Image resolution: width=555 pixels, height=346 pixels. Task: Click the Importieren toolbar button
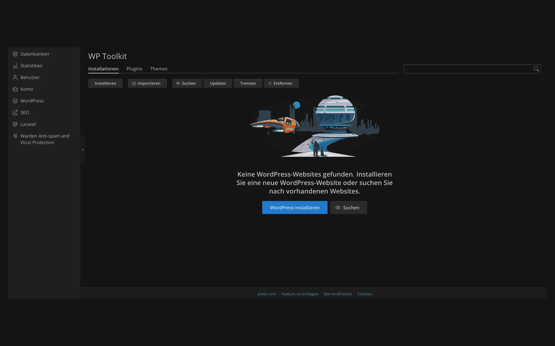(x=147, y=83)
